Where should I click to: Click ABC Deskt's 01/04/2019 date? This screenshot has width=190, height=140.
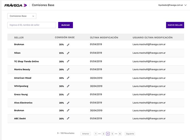[96, 119]
